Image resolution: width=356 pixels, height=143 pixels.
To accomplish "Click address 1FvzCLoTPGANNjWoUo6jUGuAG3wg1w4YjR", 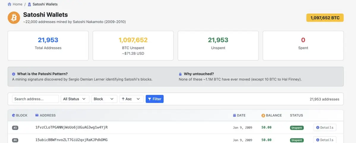I will coord(71,128).
